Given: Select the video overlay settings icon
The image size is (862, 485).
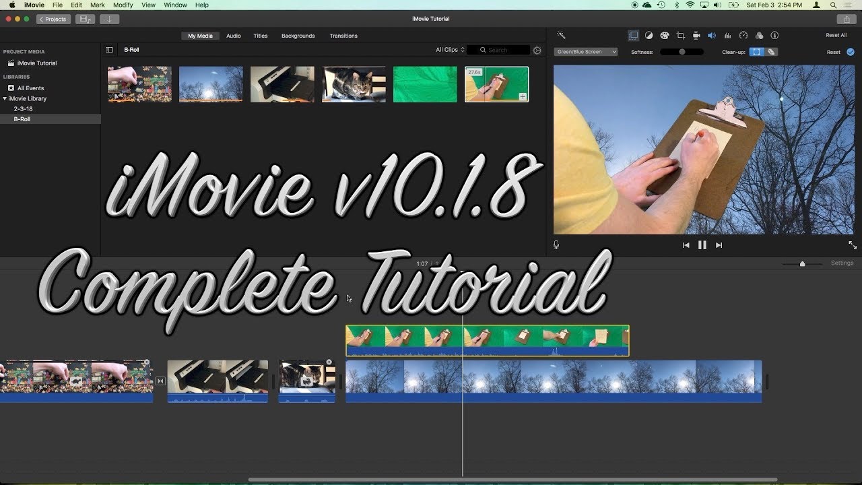Looking at the screenshot, I should pyautogui.click(x=634, y=36).
